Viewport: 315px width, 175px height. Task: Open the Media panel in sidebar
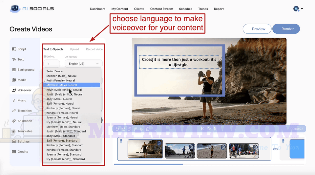point(19,80)
